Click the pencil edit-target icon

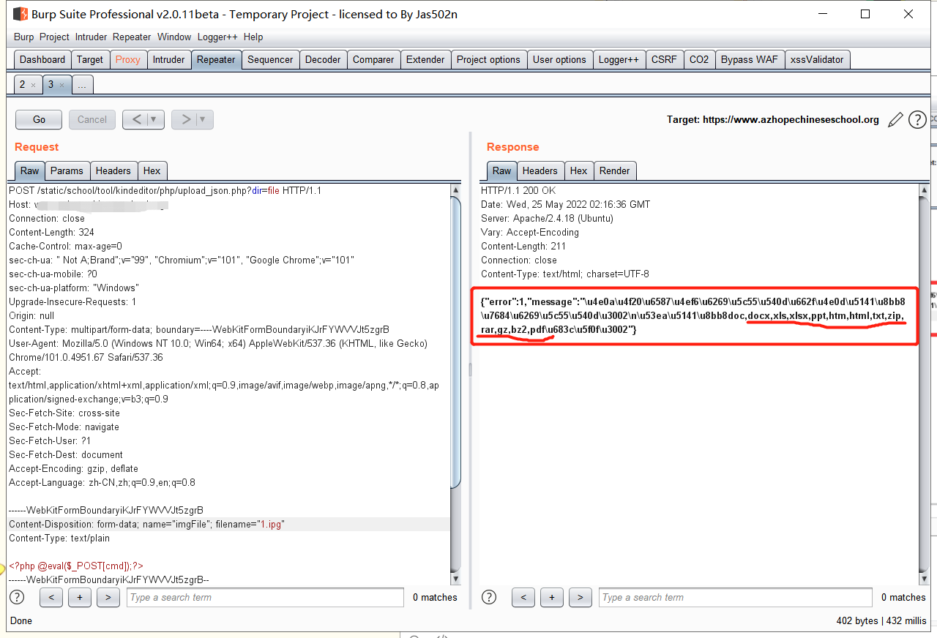(895, 120)
